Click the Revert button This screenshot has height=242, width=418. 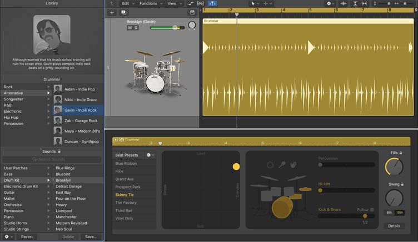coord(27,236)
